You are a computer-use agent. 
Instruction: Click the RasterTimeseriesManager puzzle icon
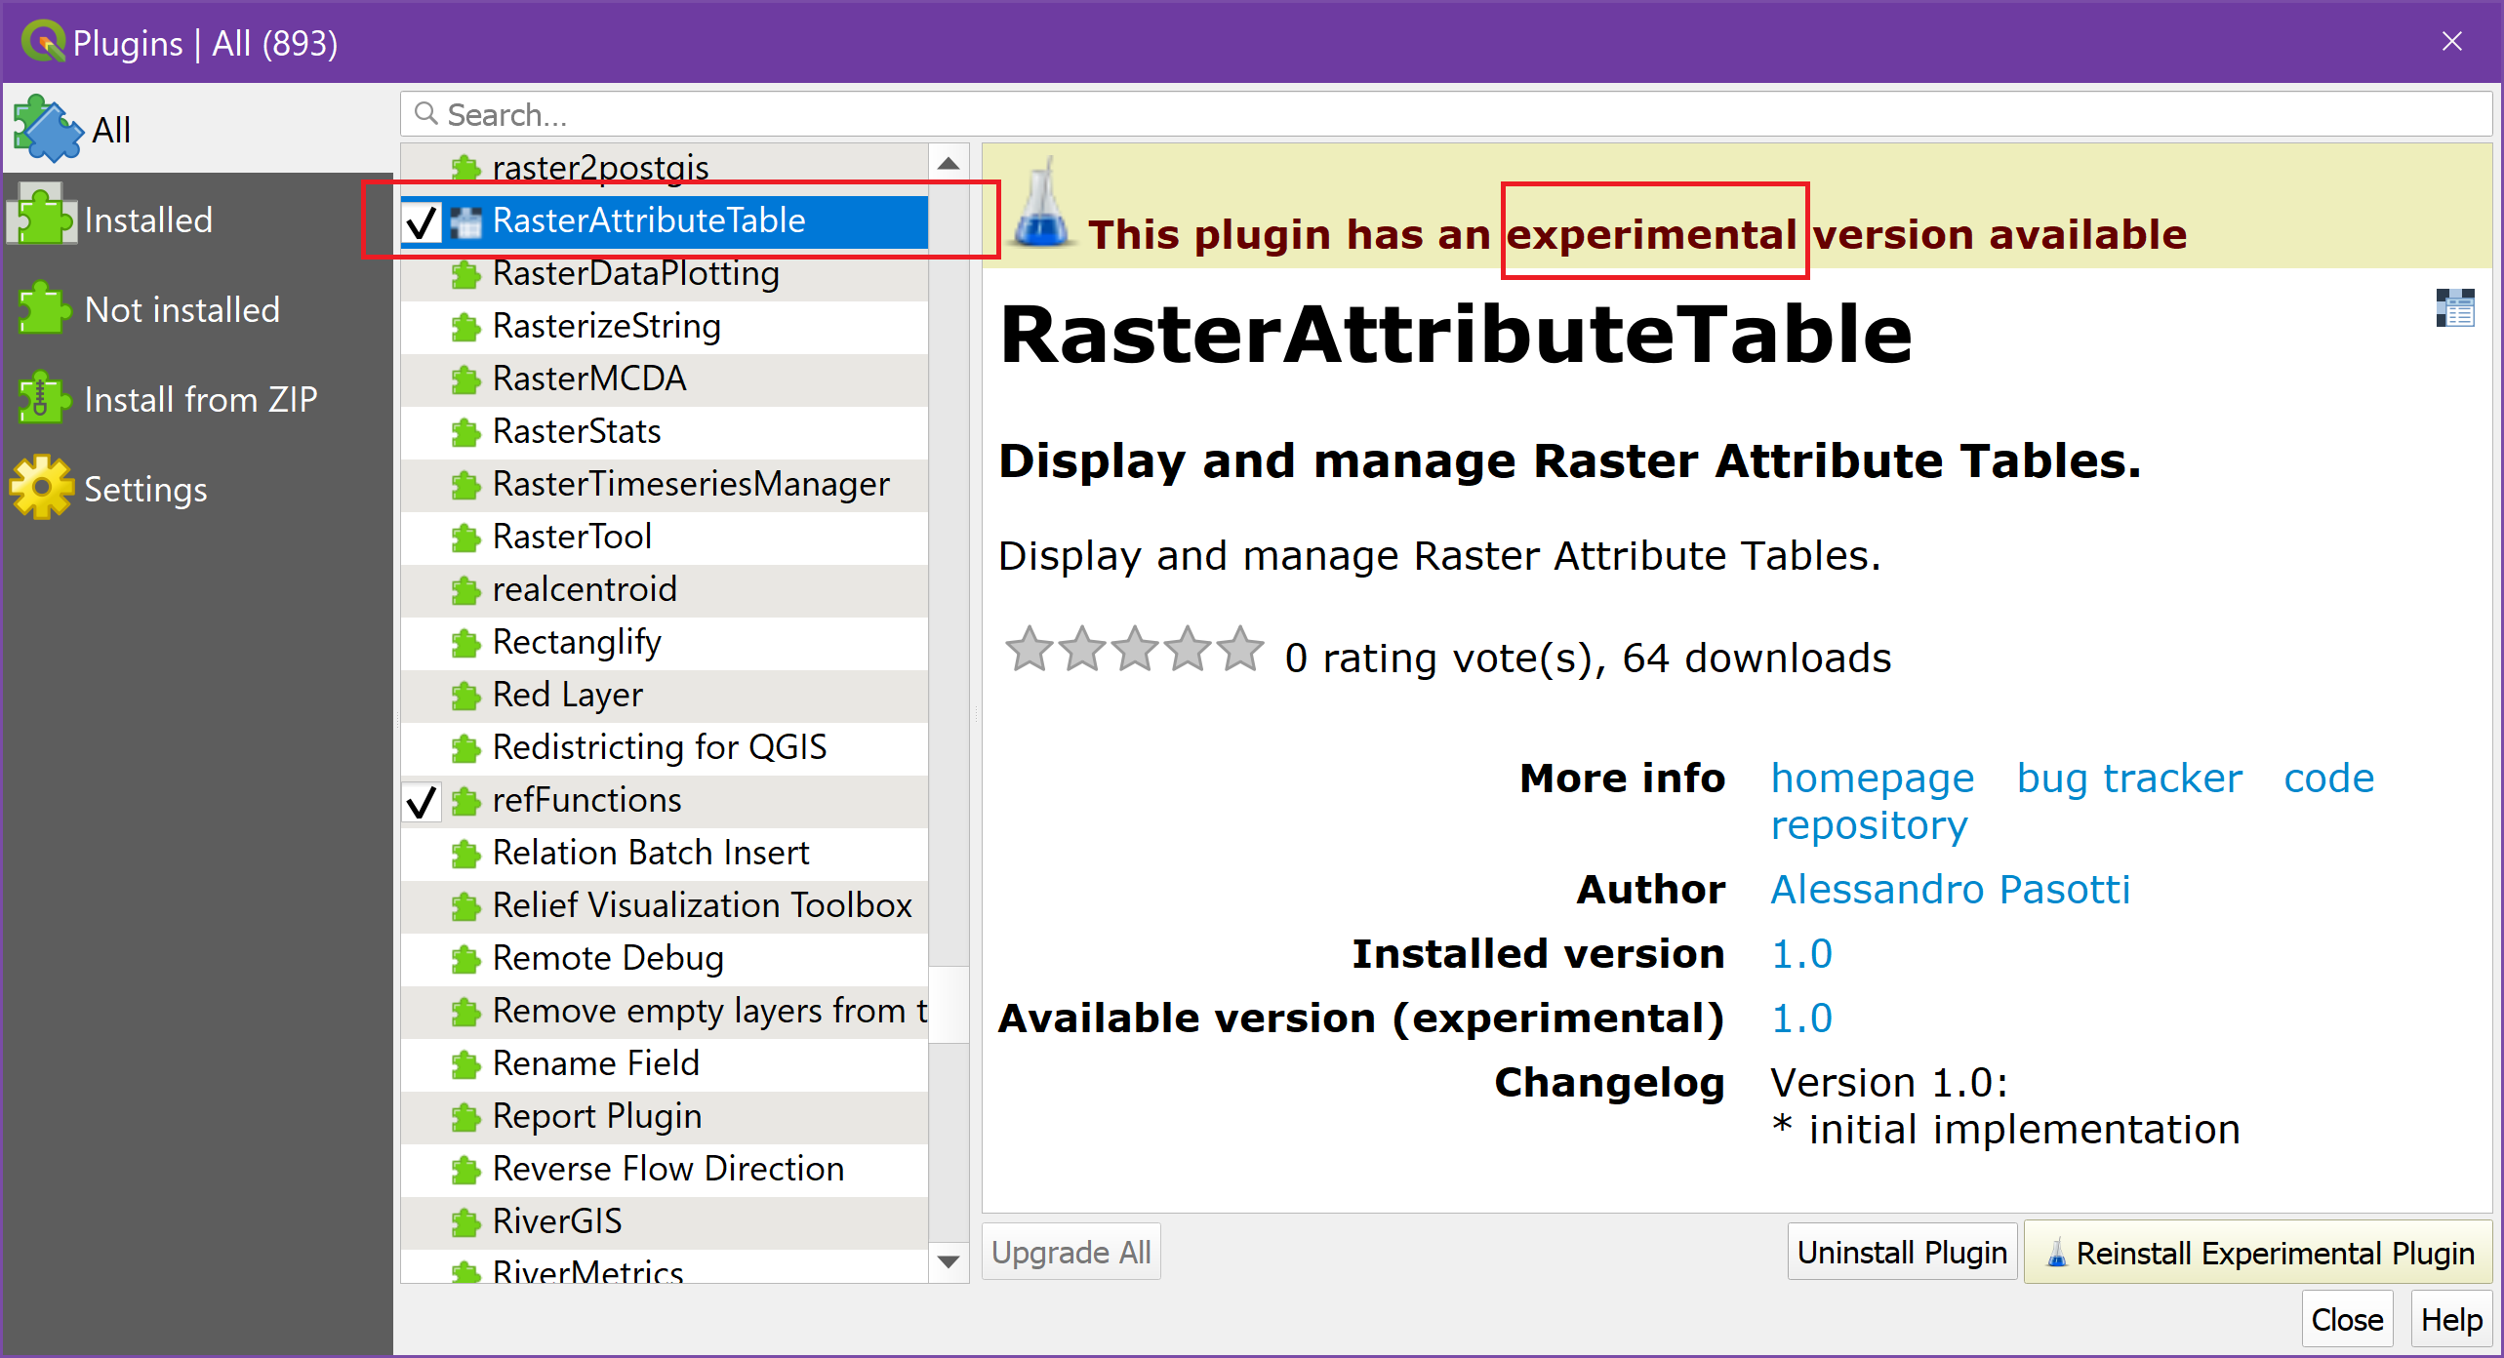(466, 485)
